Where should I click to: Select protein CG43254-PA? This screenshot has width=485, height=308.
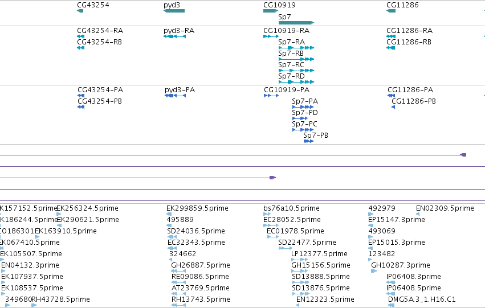(100, 90)
